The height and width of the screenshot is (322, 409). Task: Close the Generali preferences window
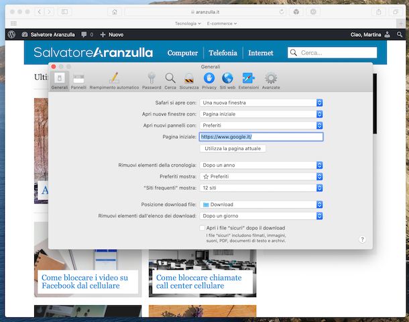point(54,66)
